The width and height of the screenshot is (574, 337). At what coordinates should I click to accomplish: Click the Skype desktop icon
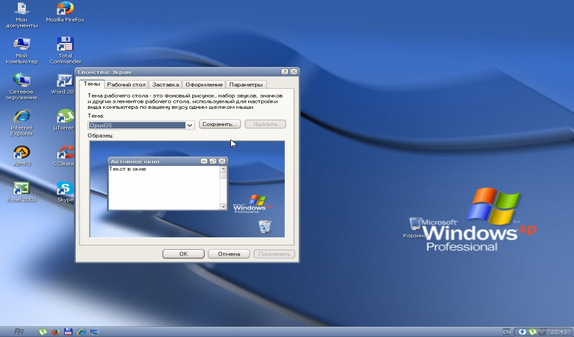pyautogui.click(x=65, y=189)
